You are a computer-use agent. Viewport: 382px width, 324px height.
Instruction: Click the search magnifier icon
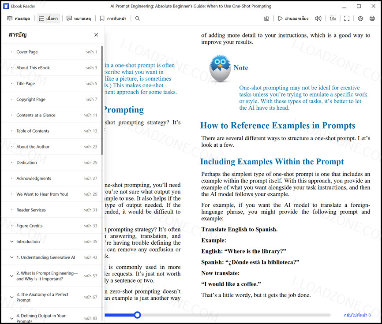coord(138,19)
